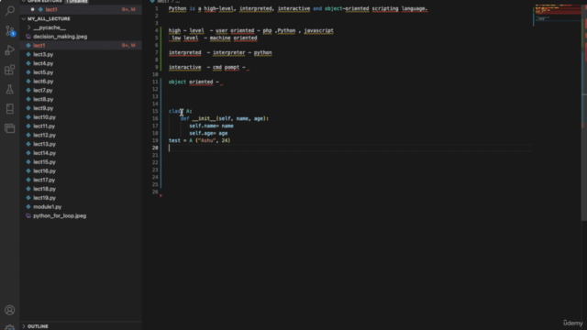Open lect13.py file
The width and height of the screenshot is (587, 330).
point(44,145)
